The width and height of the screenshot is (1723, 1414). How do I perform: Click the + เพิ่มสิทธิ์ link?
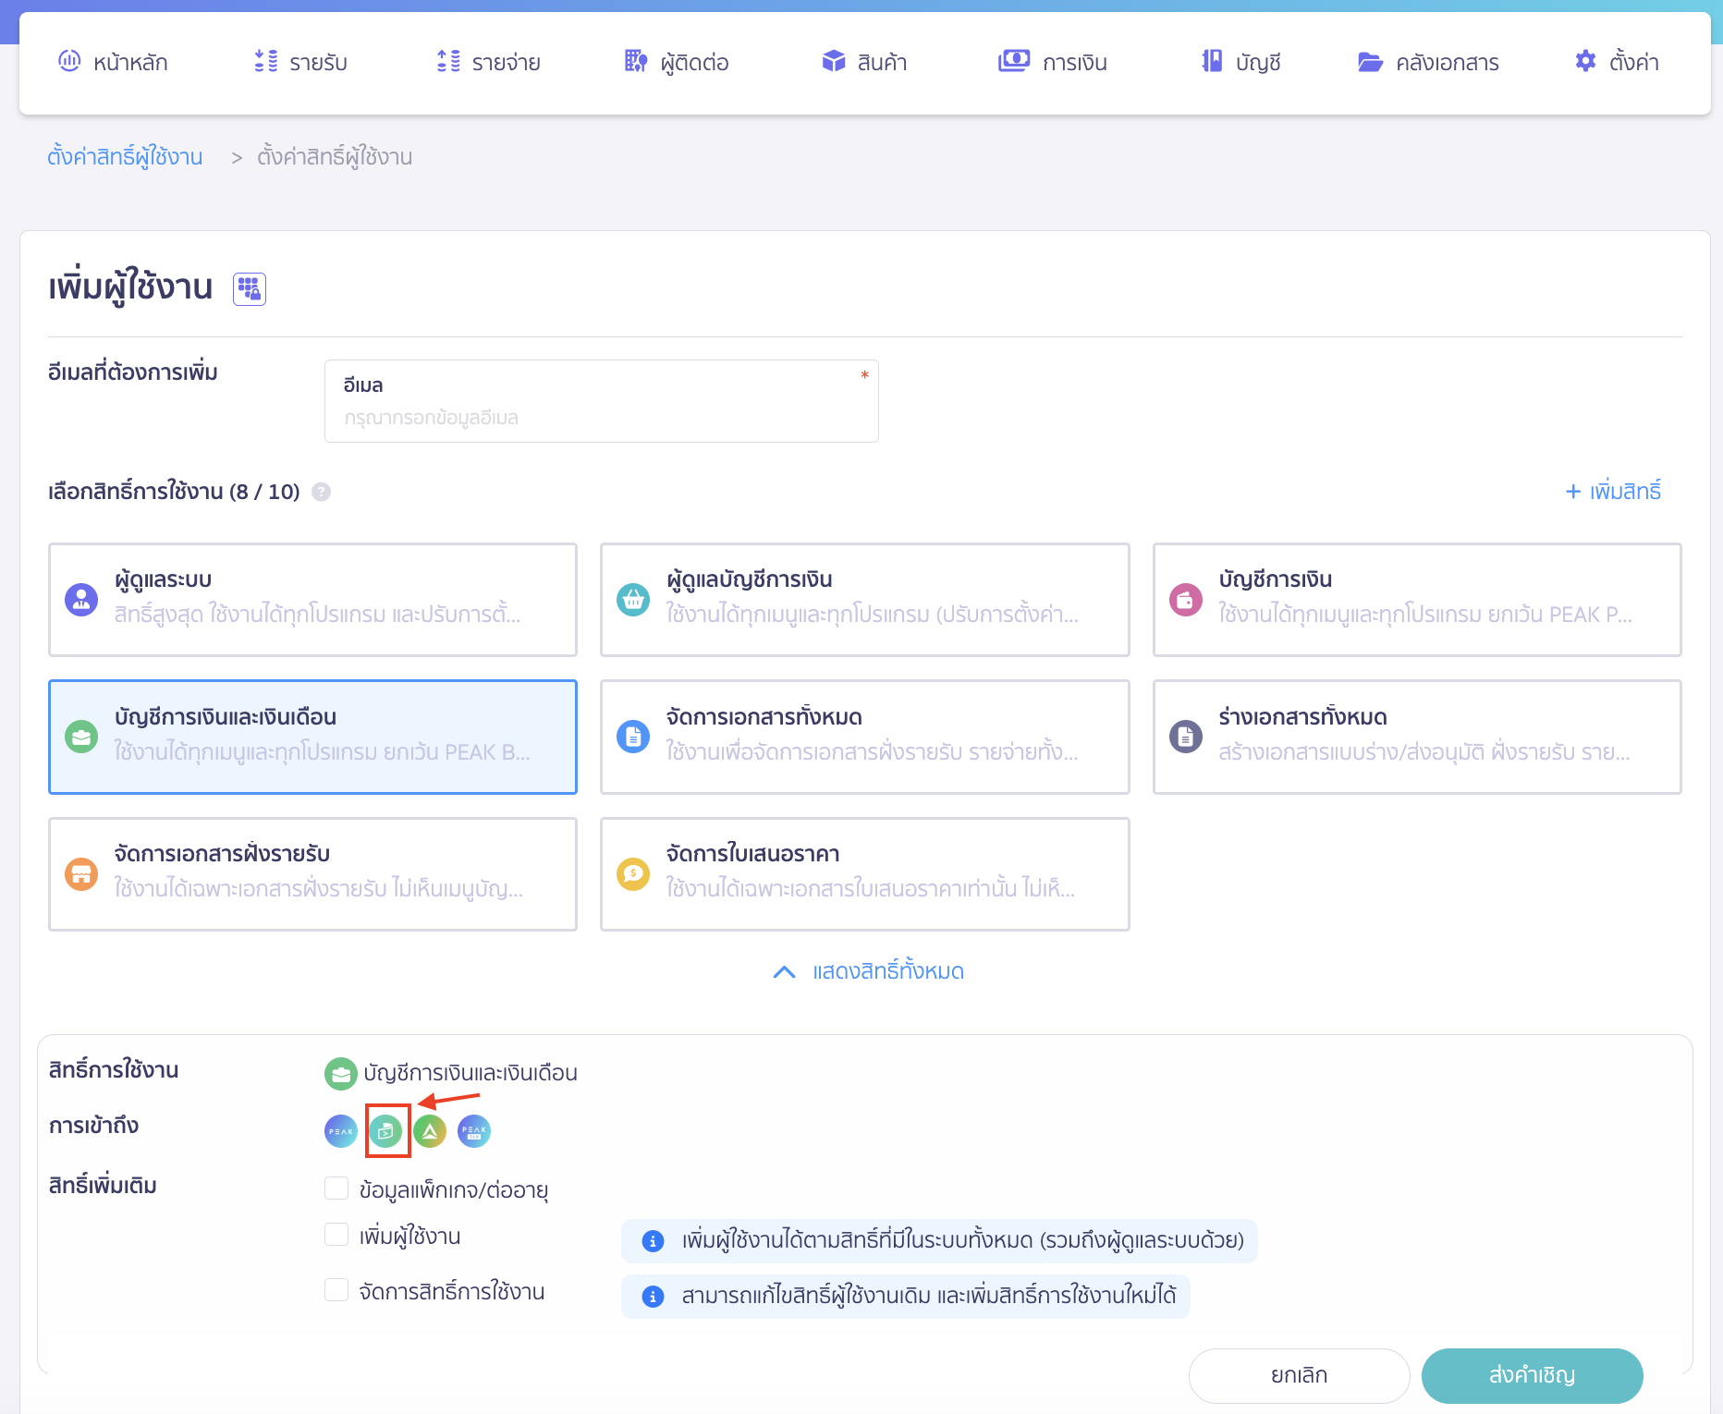1613,492
